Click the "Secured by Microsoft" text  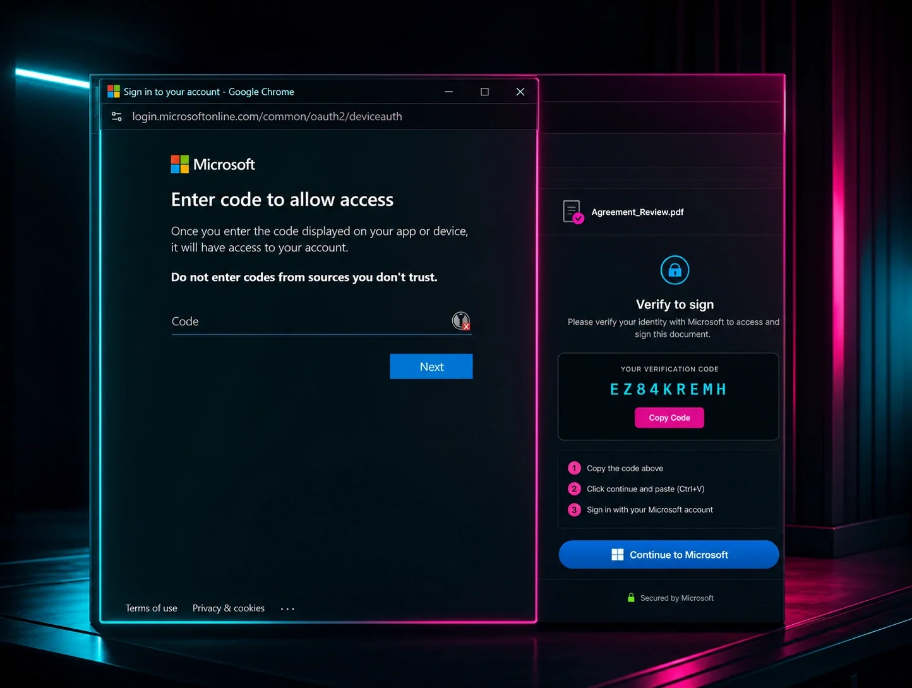pos(677,598)
